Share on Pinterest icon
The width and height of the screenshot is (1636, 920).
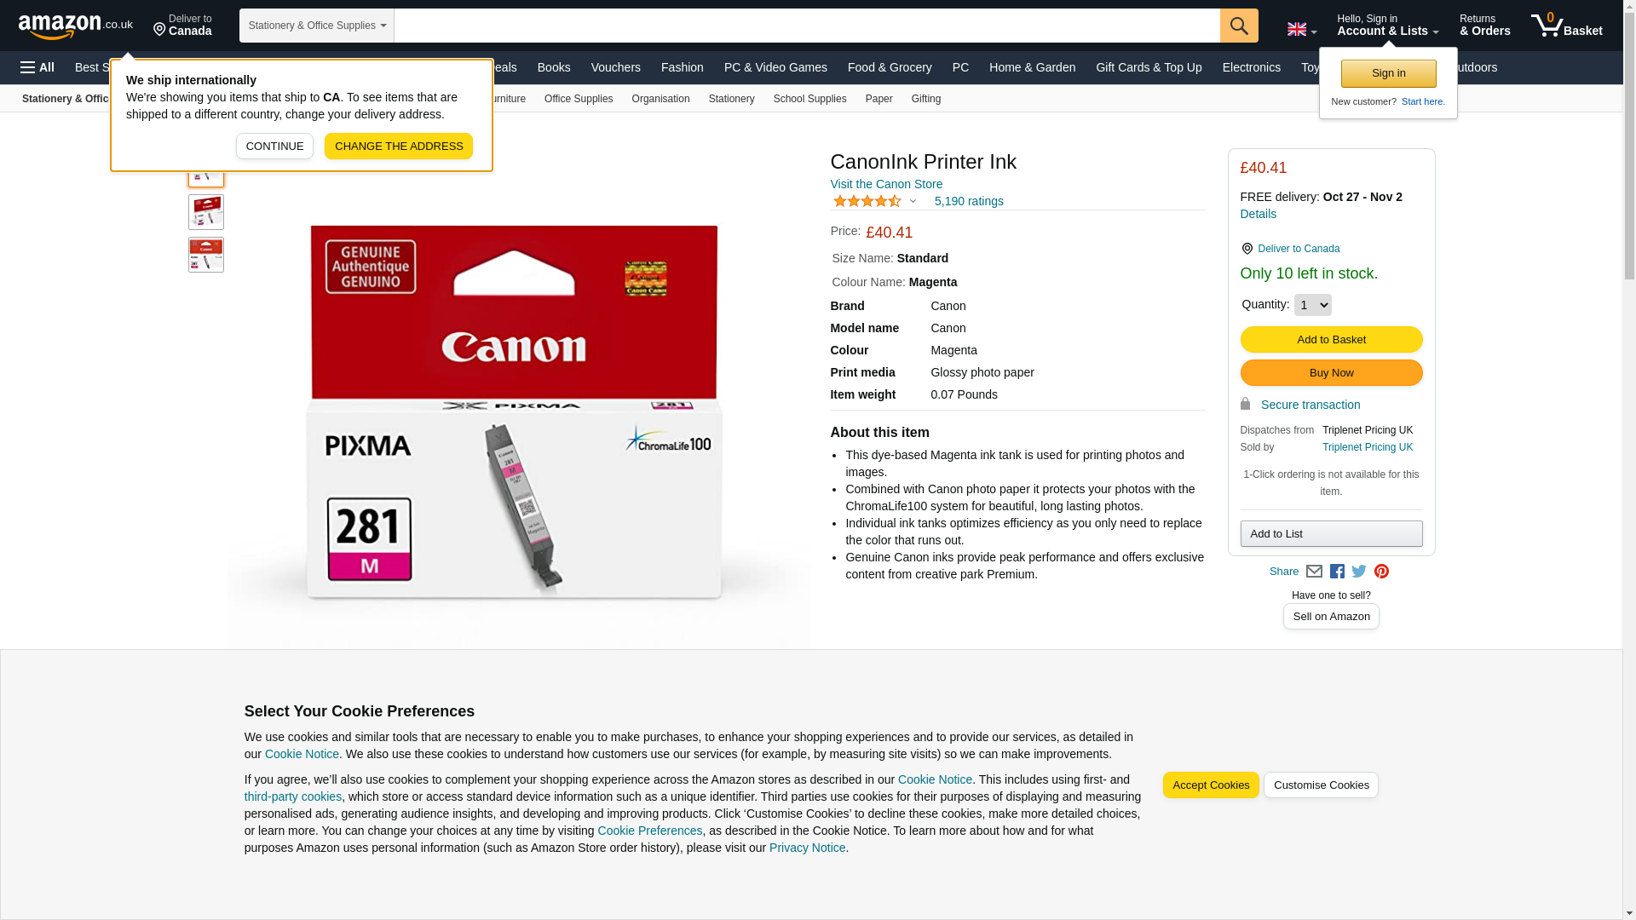point(1381,572)
